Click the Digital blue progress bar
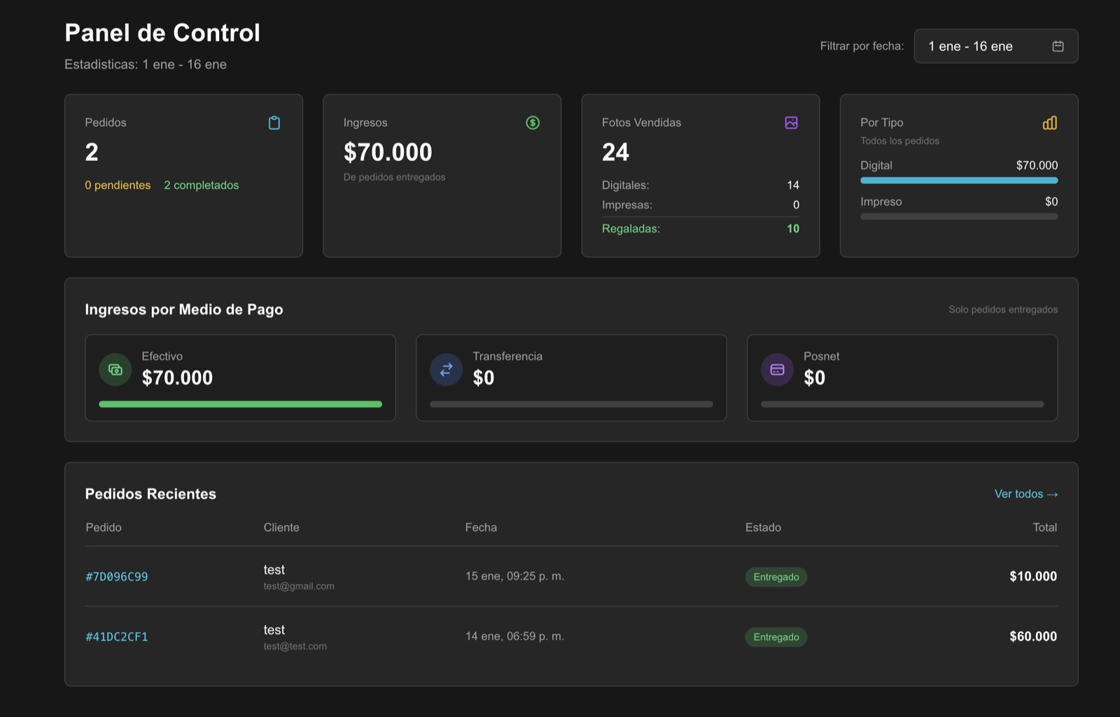This screenshot has height=717, width=1120. (958, 181)
